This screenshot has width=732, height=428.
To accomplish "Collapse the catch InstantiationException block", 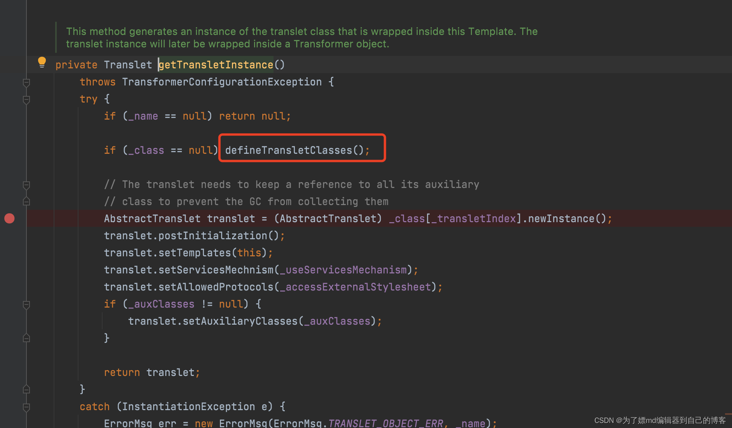I will [x=26, y=407].
